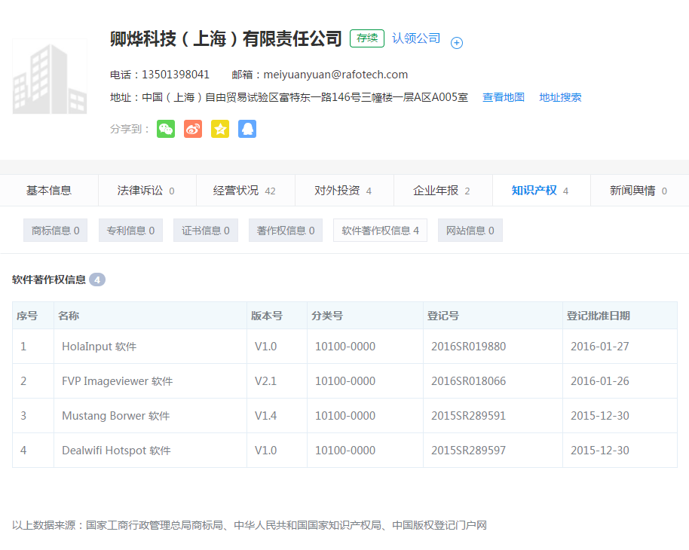Share the company via the WeChat icon

165,128
